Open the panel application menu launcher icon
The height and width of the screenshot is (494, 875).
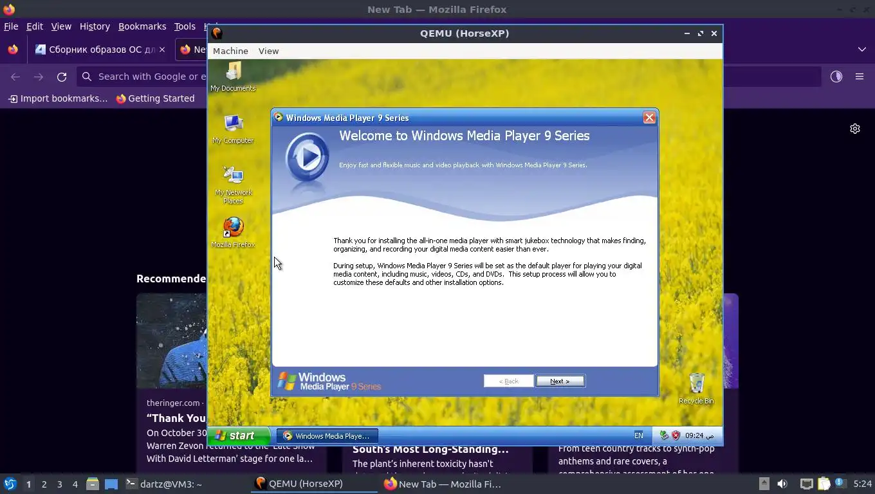coord(10,484)
